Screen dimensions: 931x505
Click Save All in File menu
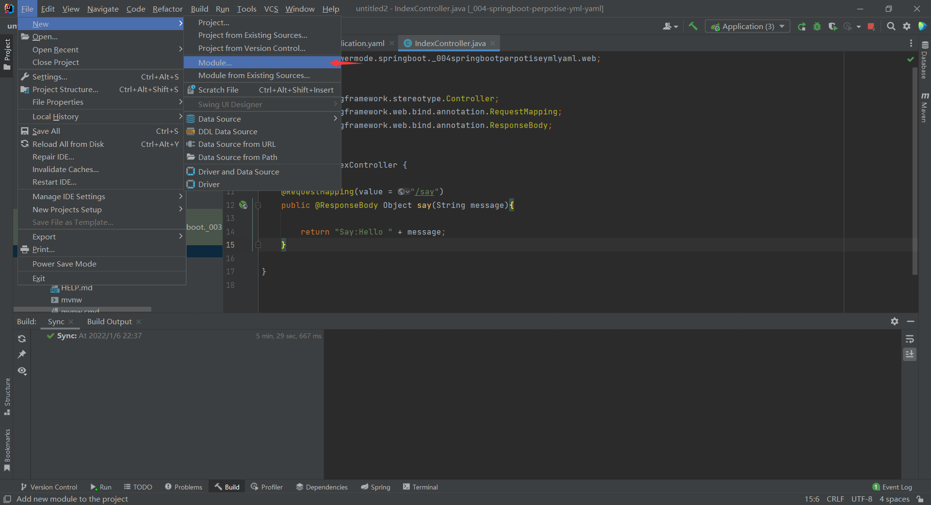tap(102, 131)
